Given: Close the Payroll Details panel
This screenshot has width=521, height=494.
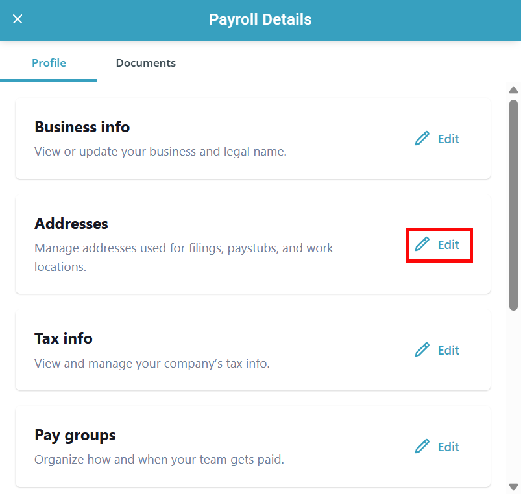Looking at the screenshot, I should tap(18, 19).
